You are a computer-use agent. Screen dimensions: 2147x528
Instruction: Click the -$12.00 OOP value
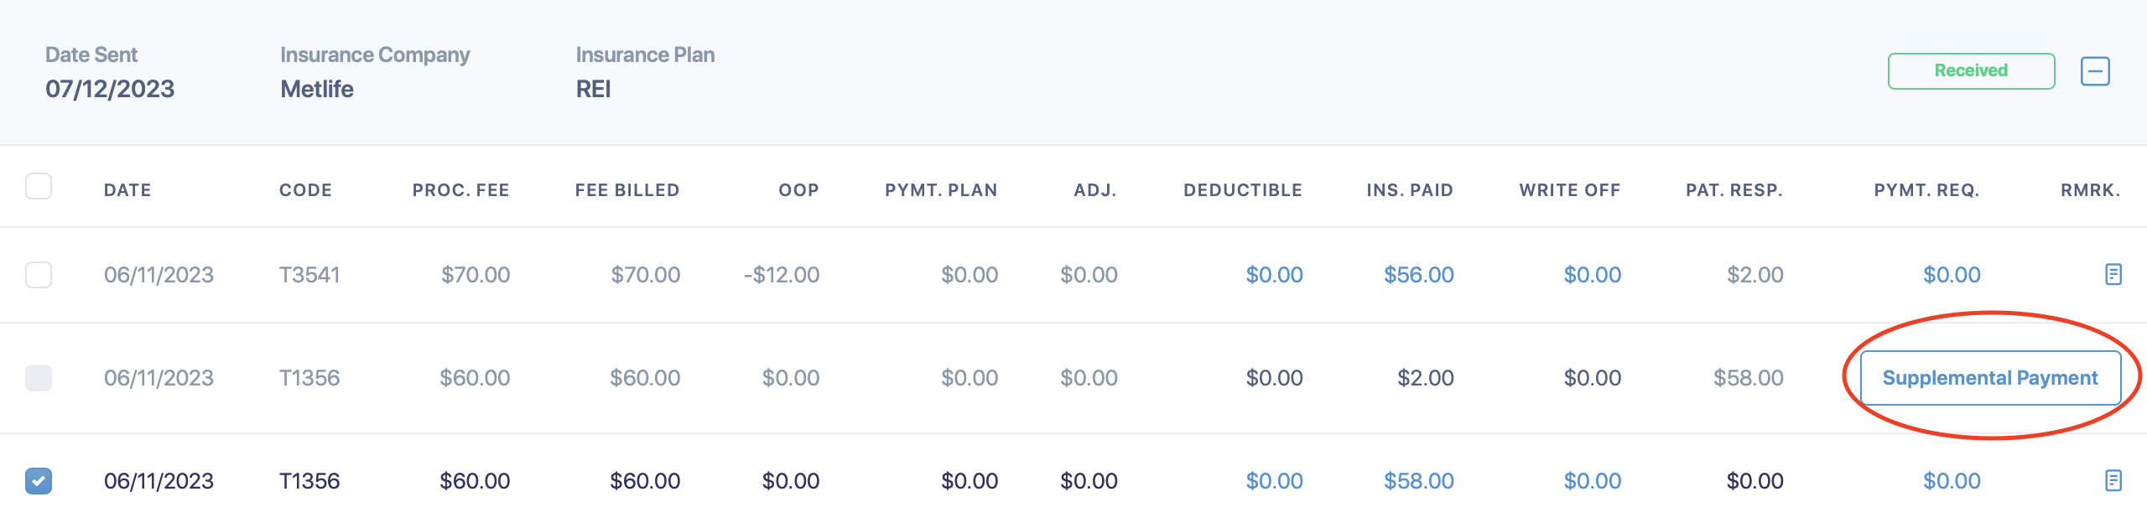781,275
